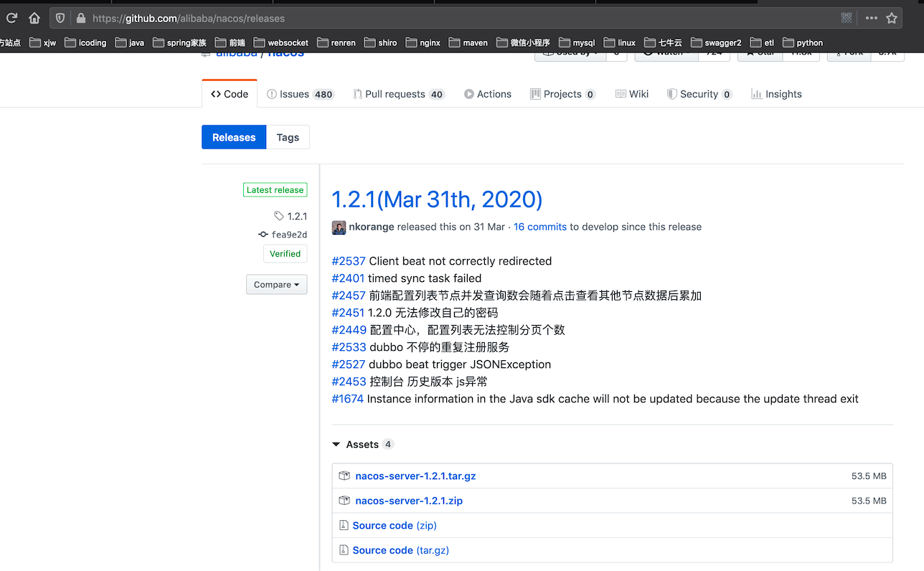This screenshot has width=924, height=571.
Task: Open the mysql bookmarks folder
Action: 577,42
